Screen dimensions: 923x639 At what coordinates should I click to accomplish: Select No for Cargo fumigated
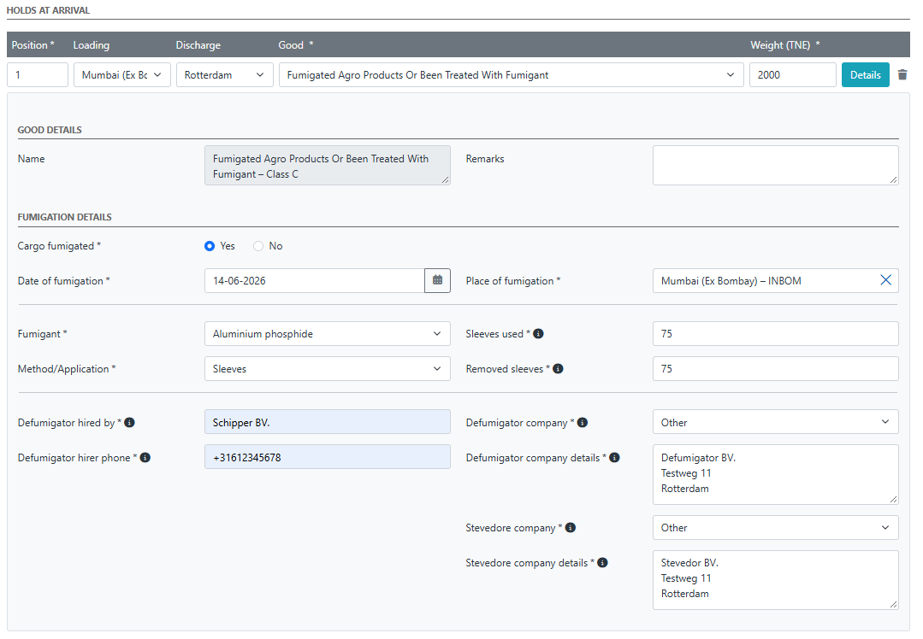[x=258, y=246]
